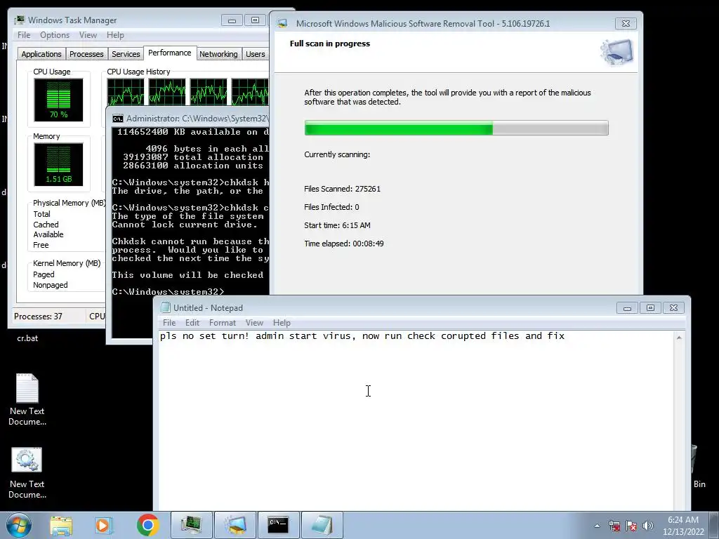Open Task Manager View menu
The height and width of the screenshot is (539, 719).
(x=88, y=35)
